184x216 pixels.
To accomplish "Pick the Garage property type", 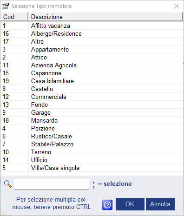I will pyautogui.click(x=92, y=112).
